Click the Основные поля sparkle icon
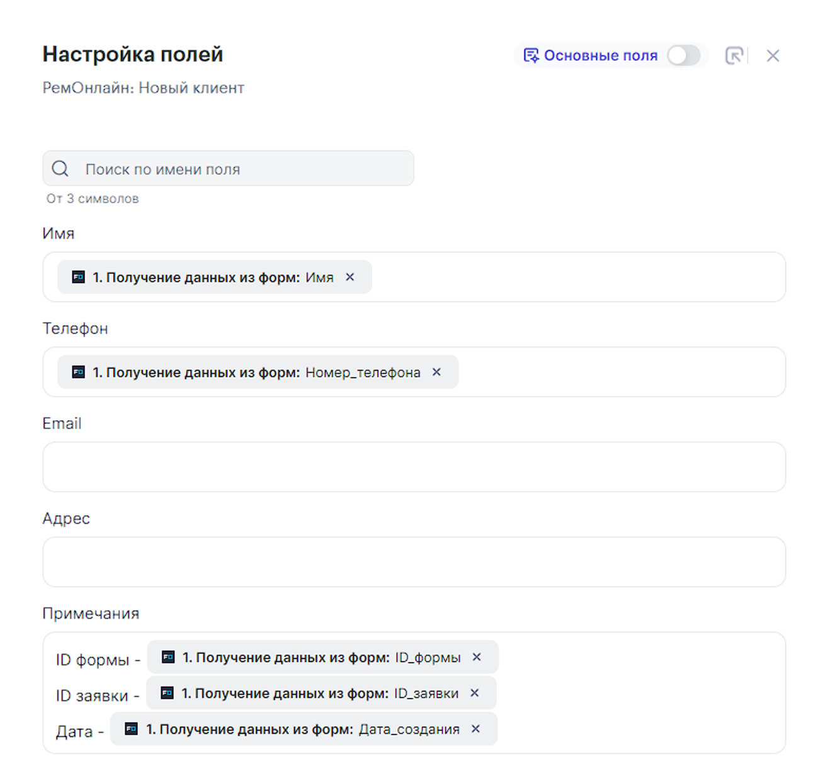825x764 pixels. tap(531, 55)
